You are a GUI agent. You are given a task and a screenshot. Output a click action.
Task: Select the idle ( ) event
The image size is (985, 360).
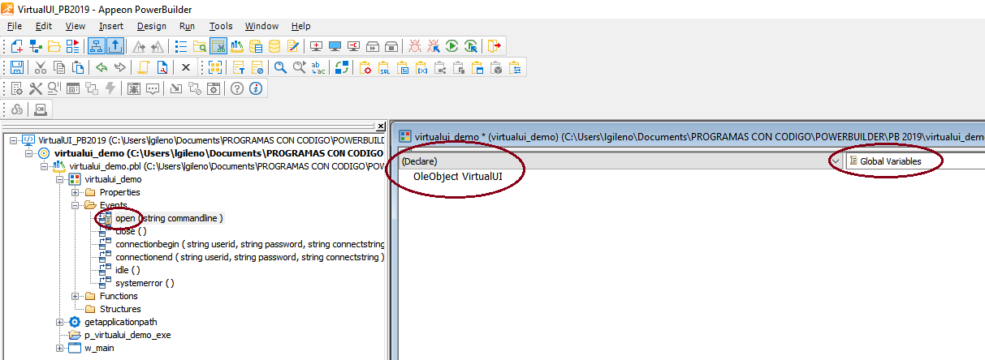(127, 270)
